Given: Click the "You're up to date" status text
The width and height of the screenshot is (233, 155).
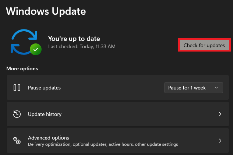Looking at the screenshot, I should click(74, 38).
